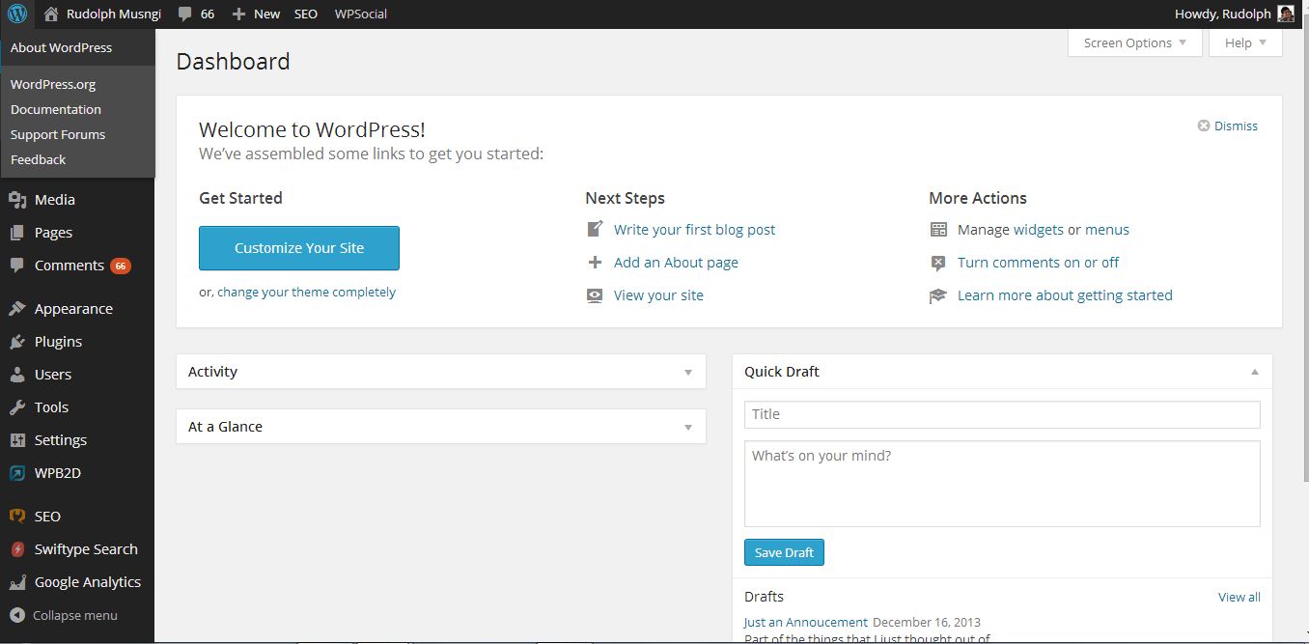The image size is (1309, 644).
Task: Click the 66 comment count in admin bar
Action: (208, 14)
